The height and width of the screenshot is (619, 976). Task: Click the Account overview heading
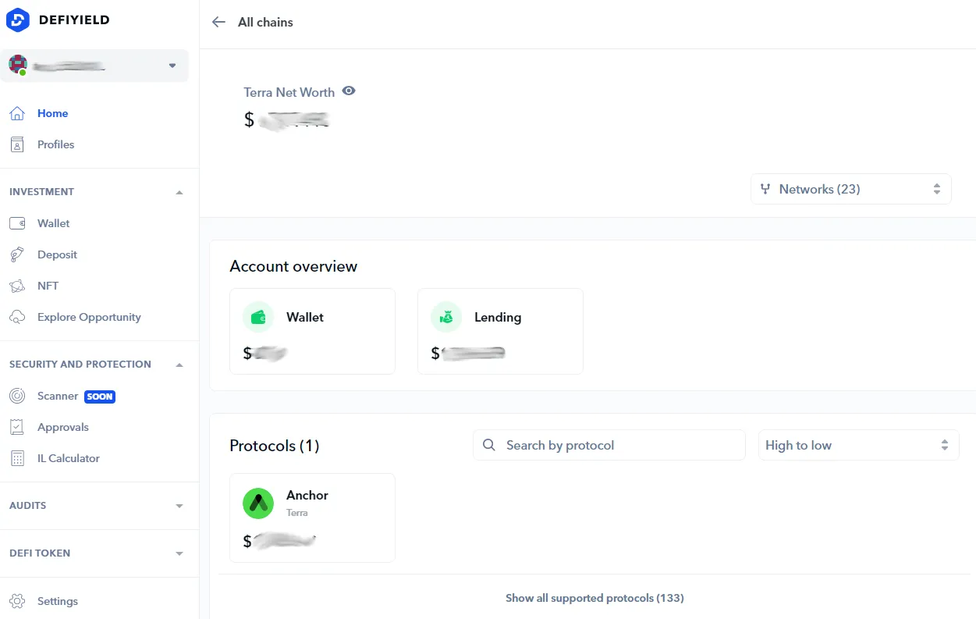(x=293, y=266)
